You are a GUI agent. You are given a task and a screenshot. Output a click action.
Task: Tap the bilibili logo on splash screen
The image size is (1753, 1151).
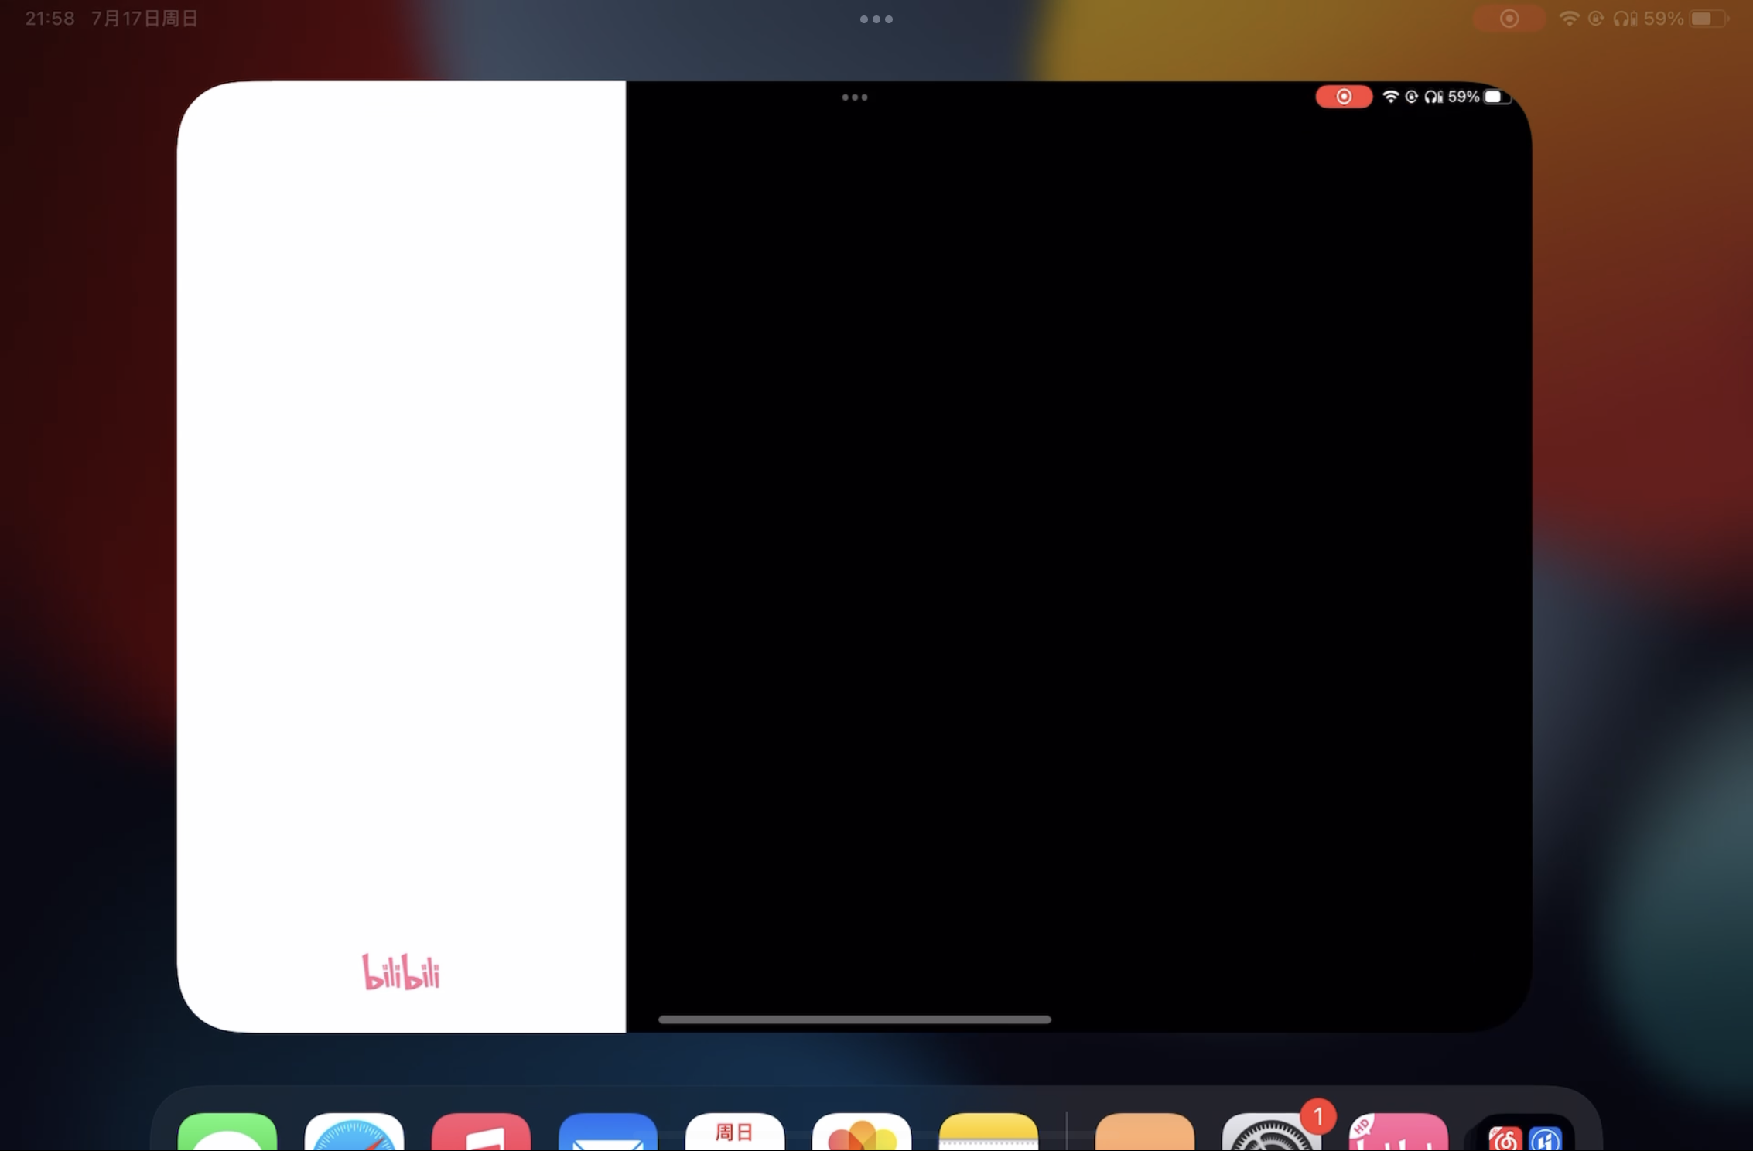402,972
